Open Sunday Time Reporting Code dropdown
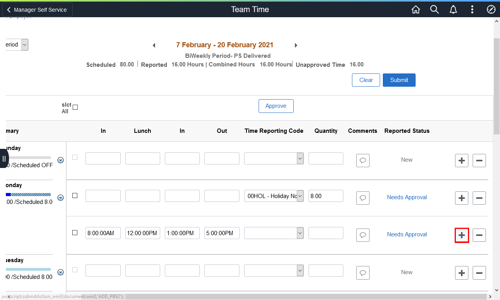This screenshot has height=300, width=500. [274, 158]
